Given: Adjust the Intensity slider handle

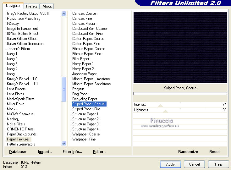Looking at the screenshot, I should (x=160, y=106).
